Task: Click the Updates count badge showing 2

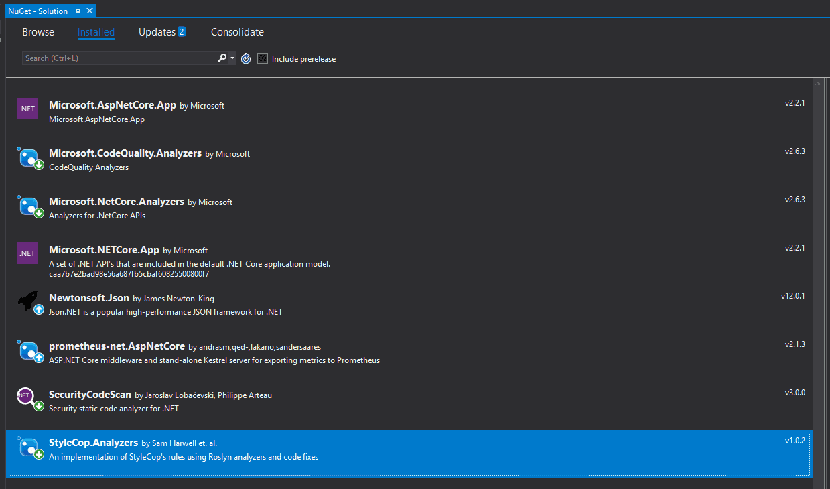Action: coord(182,31)
